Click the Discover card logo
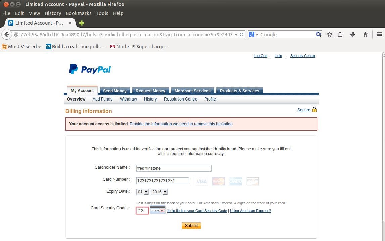Image resolution: width=385 pixels, height=241 pixels. point(253,181)
